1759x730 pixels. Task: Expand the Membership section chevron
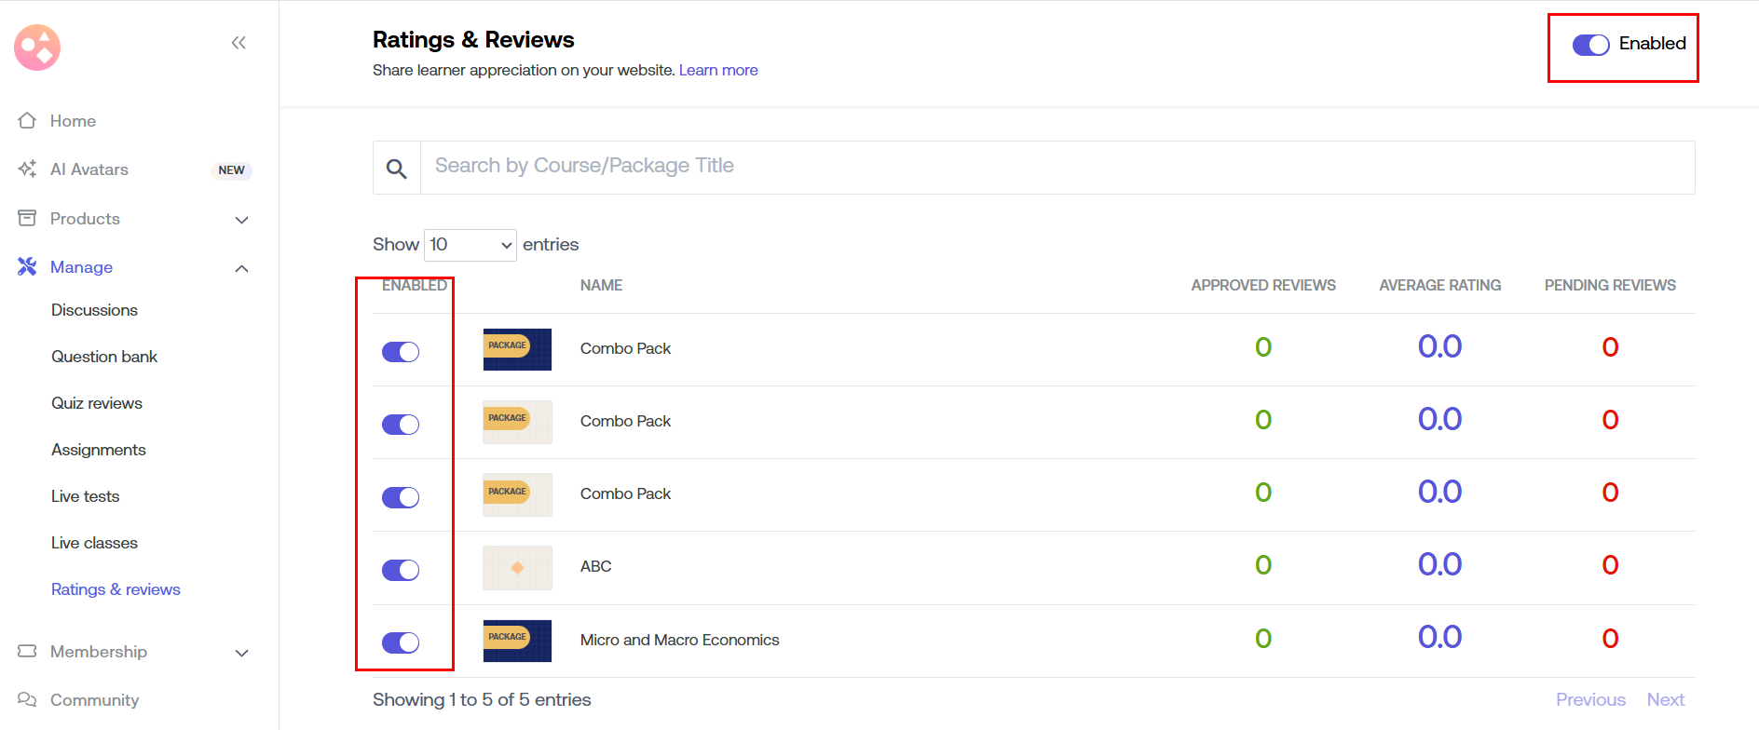(x=242, y=653)
